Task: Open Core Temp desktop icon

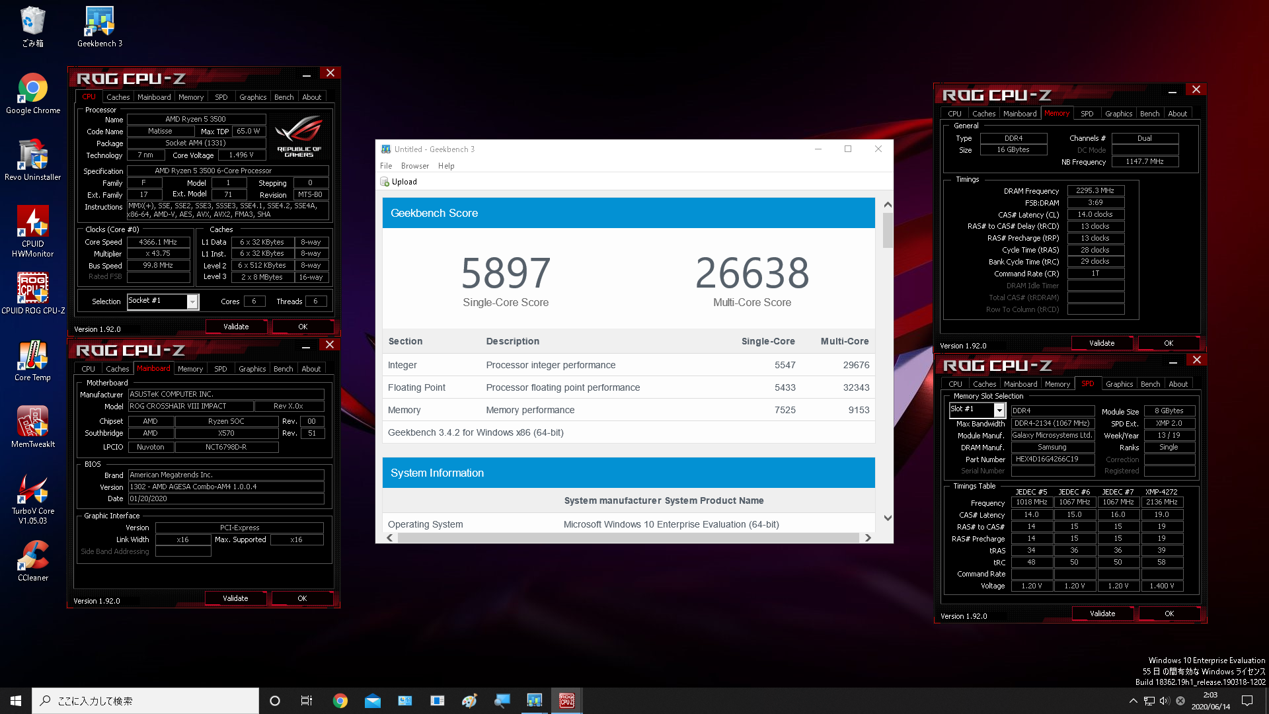Action: tap(33, 361)
